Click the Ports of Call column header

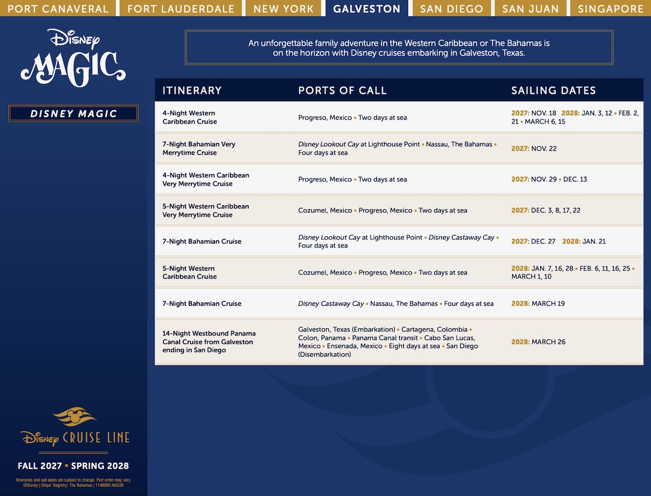pos(342,90)
